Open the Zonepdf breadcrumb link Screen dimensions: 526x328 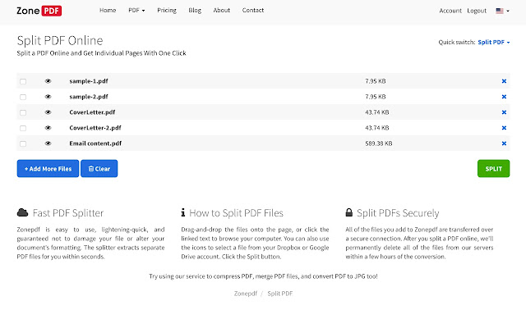(x=246, y=294)
